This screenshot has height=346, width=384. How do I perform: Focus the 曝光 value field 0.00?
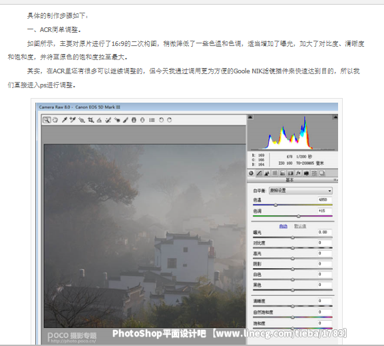[x=325, y=232]
